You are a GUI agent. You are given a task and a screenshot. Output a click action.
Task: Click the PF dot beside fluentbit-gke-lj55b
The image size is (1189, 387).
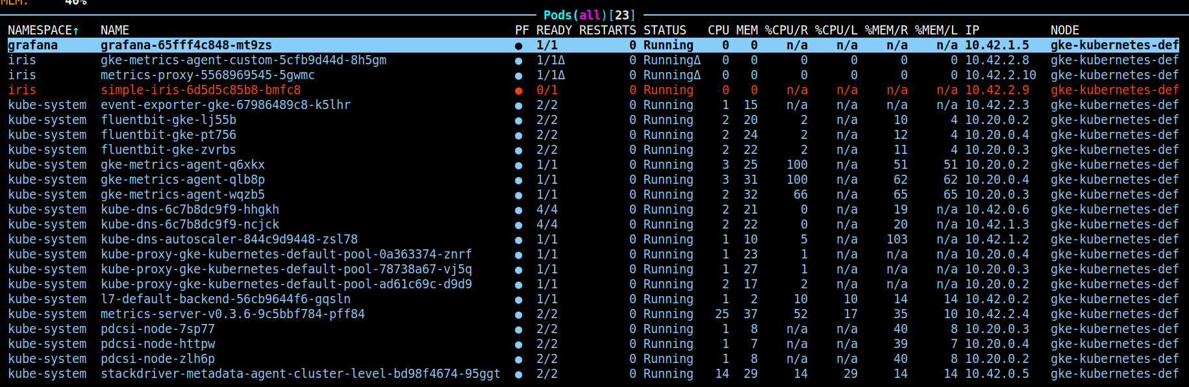coord(518,121)
